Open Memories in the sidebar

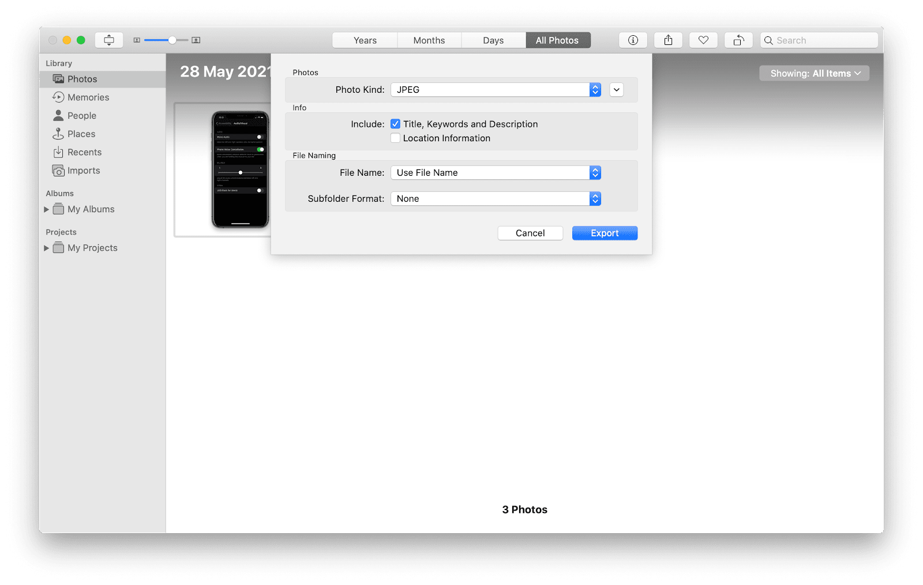tap(88, 97)
